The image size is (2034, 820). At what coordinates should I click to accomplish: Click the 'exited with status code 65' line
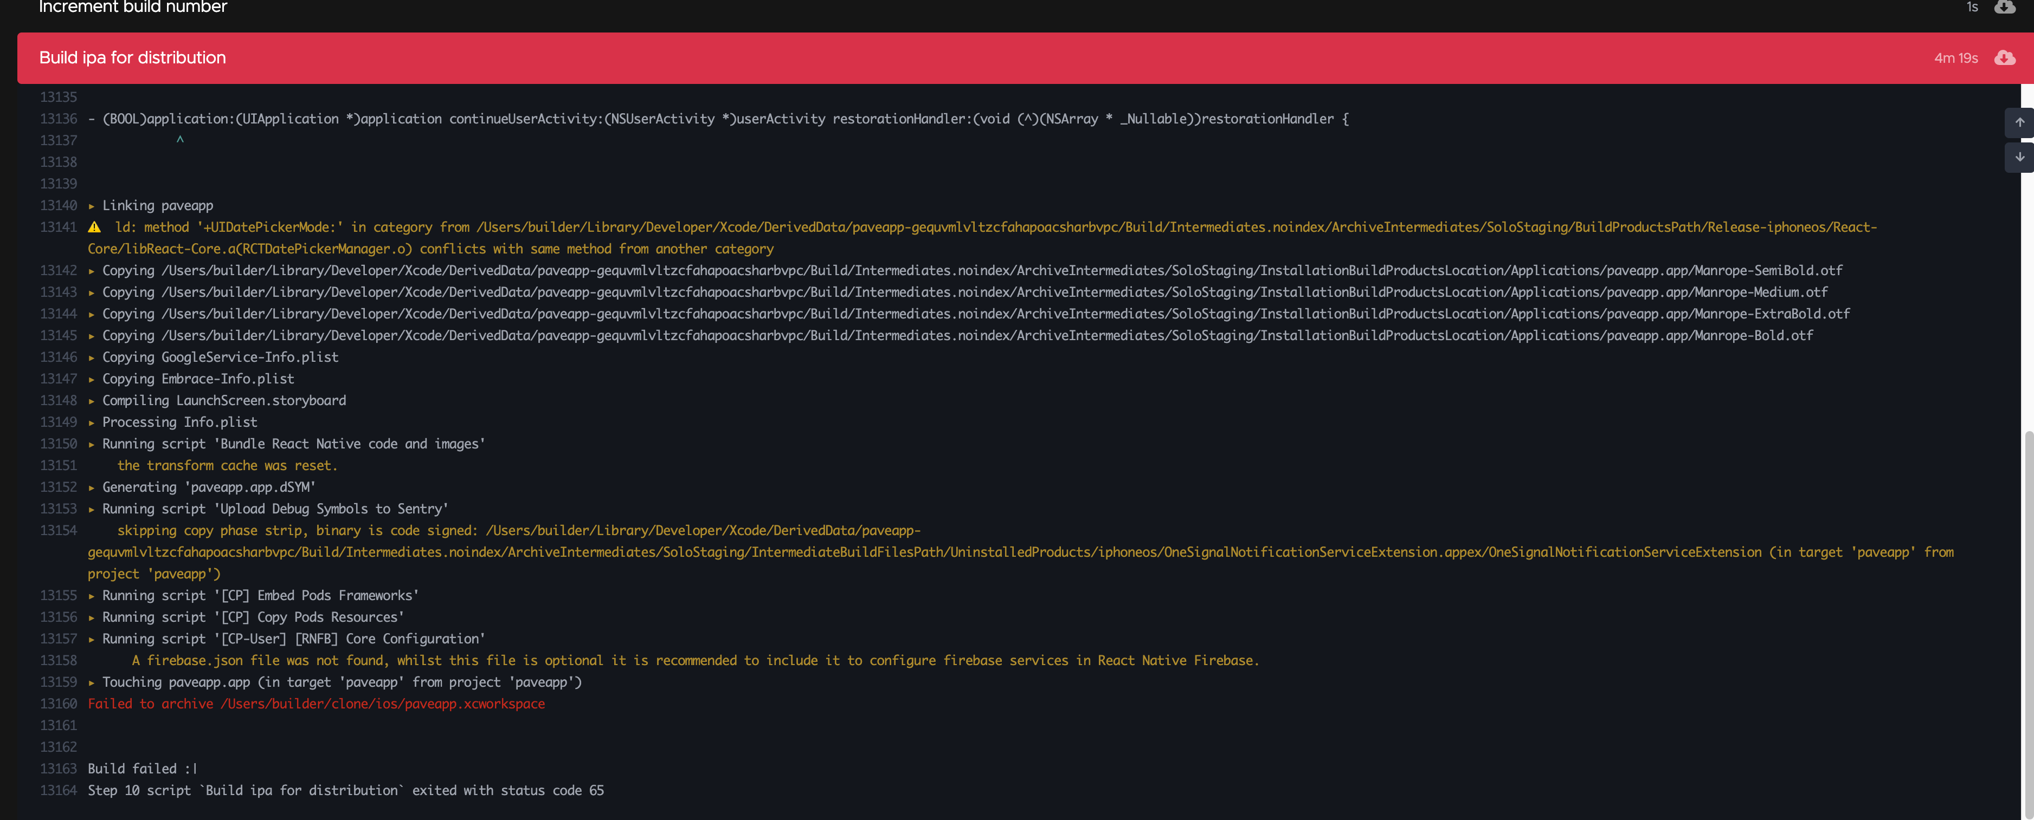pyautogui.click(x=346, y=791)
